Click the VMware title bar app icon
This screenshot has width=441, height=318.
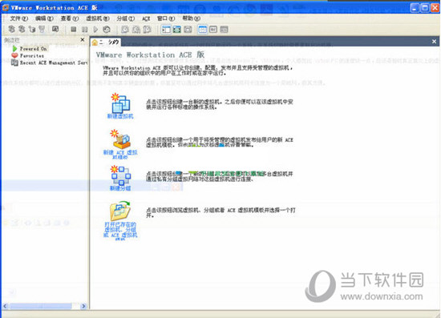(6, 7)
